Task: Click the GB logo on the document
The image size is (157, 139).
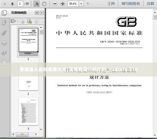Action: point(126,21)
